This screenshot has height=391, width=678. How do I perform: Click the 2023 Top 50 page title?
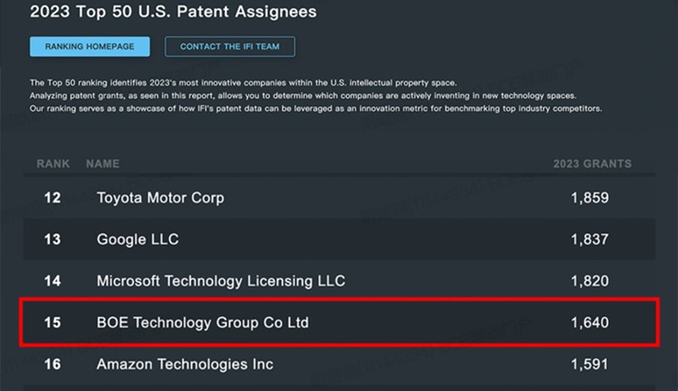click(x=174, y=12)
